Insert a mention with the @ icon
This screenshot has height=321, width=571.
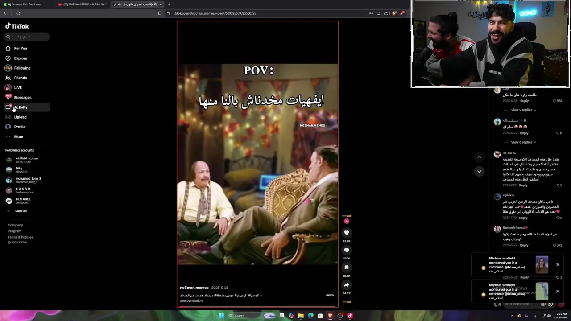coord(543,304)
